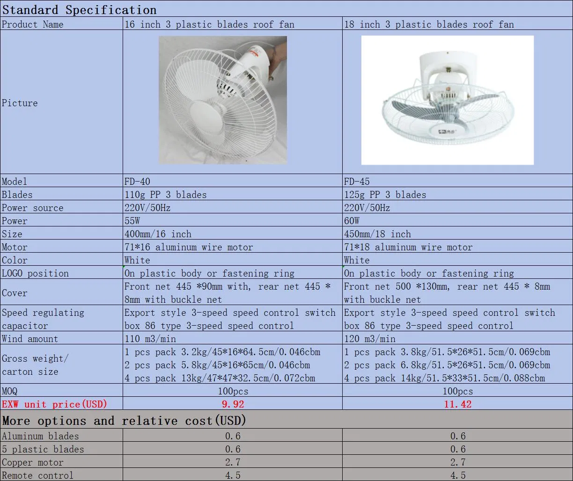Viewport: 573px width, 481px height.
Task: Click the 16 inch roof fan picture
Action: (x=223, y=100)
